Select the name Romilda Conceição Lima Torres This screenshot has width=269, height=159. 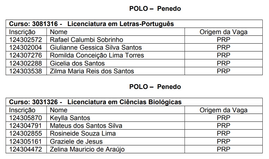click(x=97, y=55)
